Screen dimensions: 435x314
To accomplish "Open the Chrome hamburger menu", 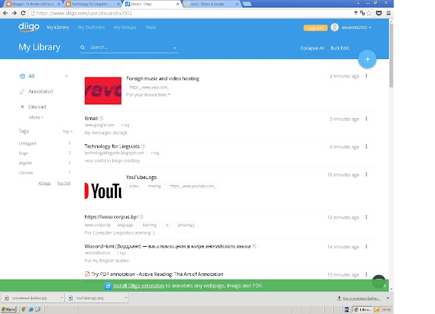I will [x=389, y=13].
